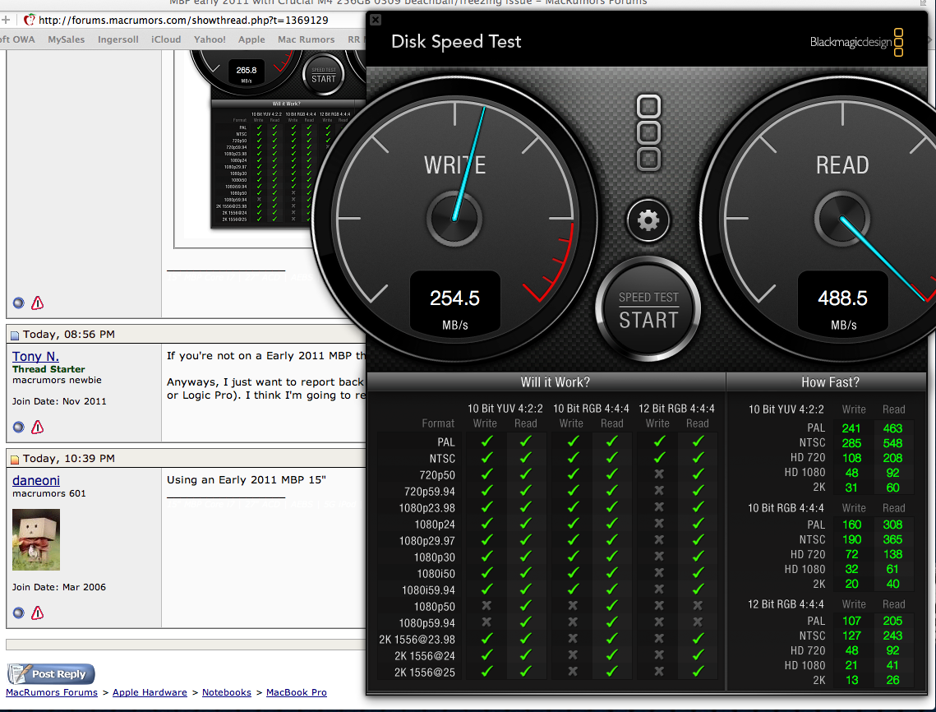Viewport: 936px width, 712px height.
Task: Click post icon beside Today, 10:39 PM
Action: 15,460
